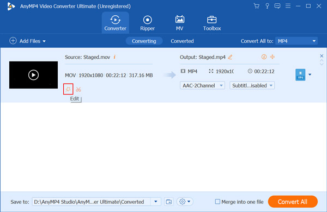The height and width of the screenshot is (212, 327).
Task: Show the Converted list tab
Action: pos(182,41)
